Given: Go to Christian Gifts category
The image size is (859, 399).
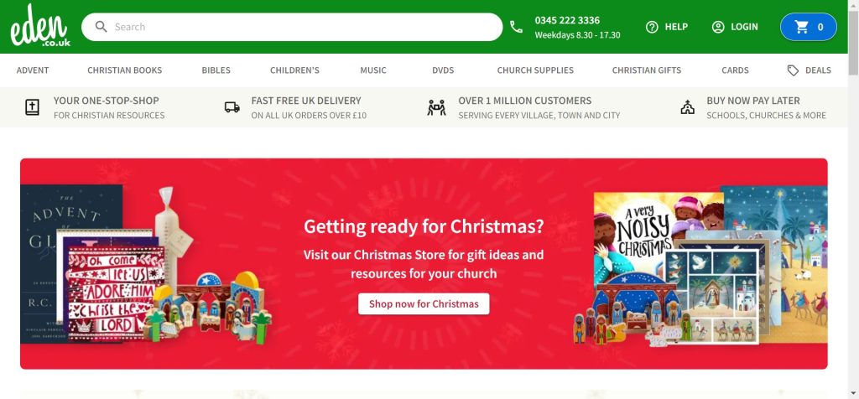Looking at the screenshot, I should coord(647,70).
